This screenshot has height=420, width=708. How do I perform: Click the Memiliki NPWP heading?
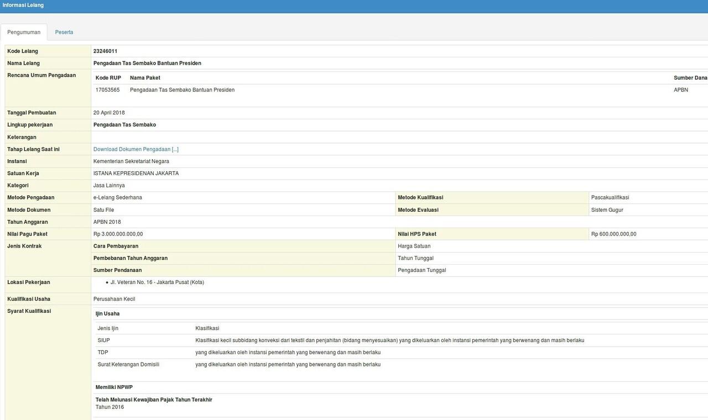(x=114, y=387)
